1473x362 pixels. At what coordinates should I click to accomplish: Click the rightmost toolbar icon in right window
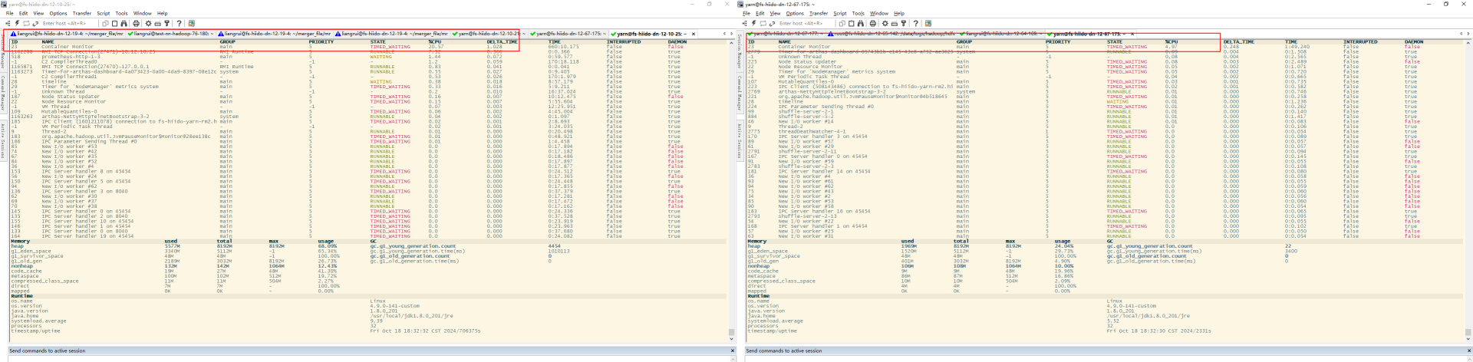(x=928, y=23)
